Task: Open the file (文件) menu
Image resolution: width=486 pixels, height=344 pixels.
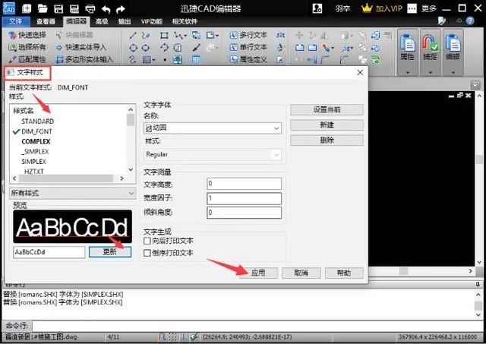Action: tap(16, 21)
